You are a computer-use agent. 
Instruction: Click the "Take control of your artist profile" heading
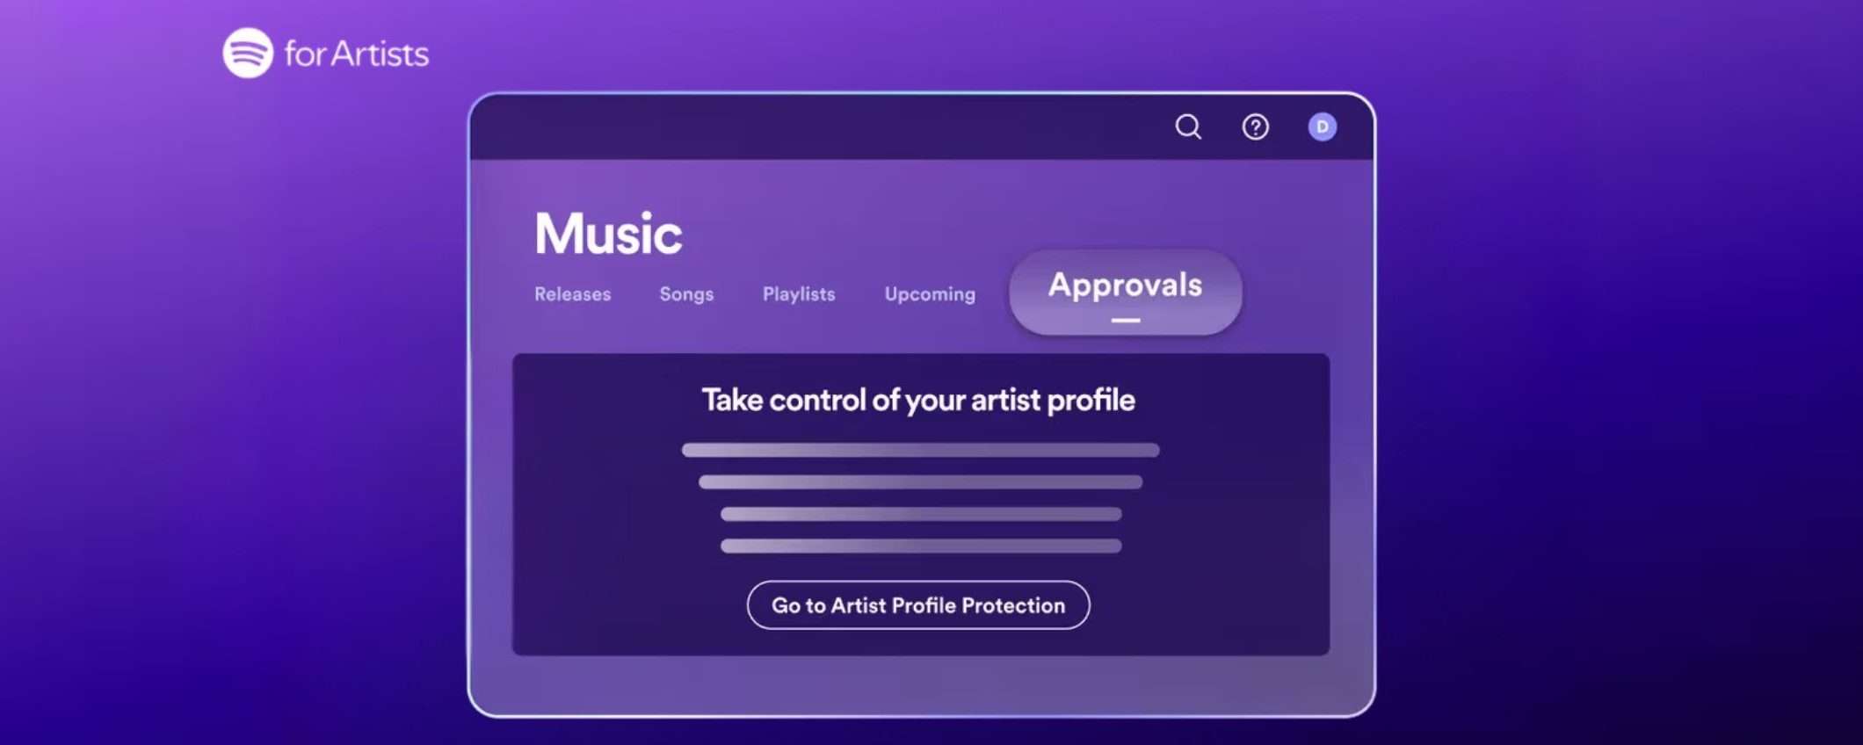[x=918, y=401]
